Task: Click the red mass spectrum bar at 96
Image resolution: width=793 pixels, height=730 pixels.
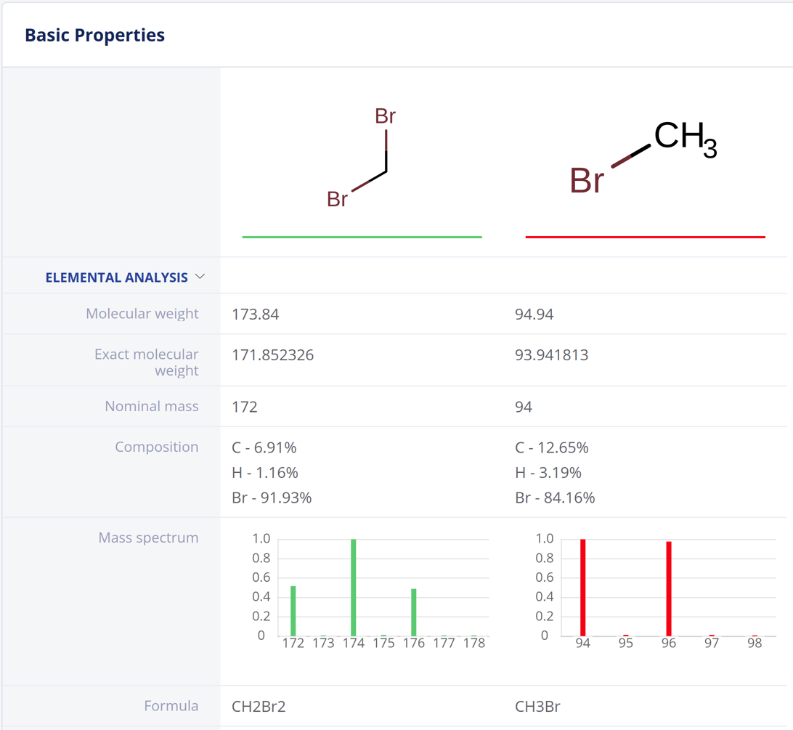Action: tap(669, 588)
